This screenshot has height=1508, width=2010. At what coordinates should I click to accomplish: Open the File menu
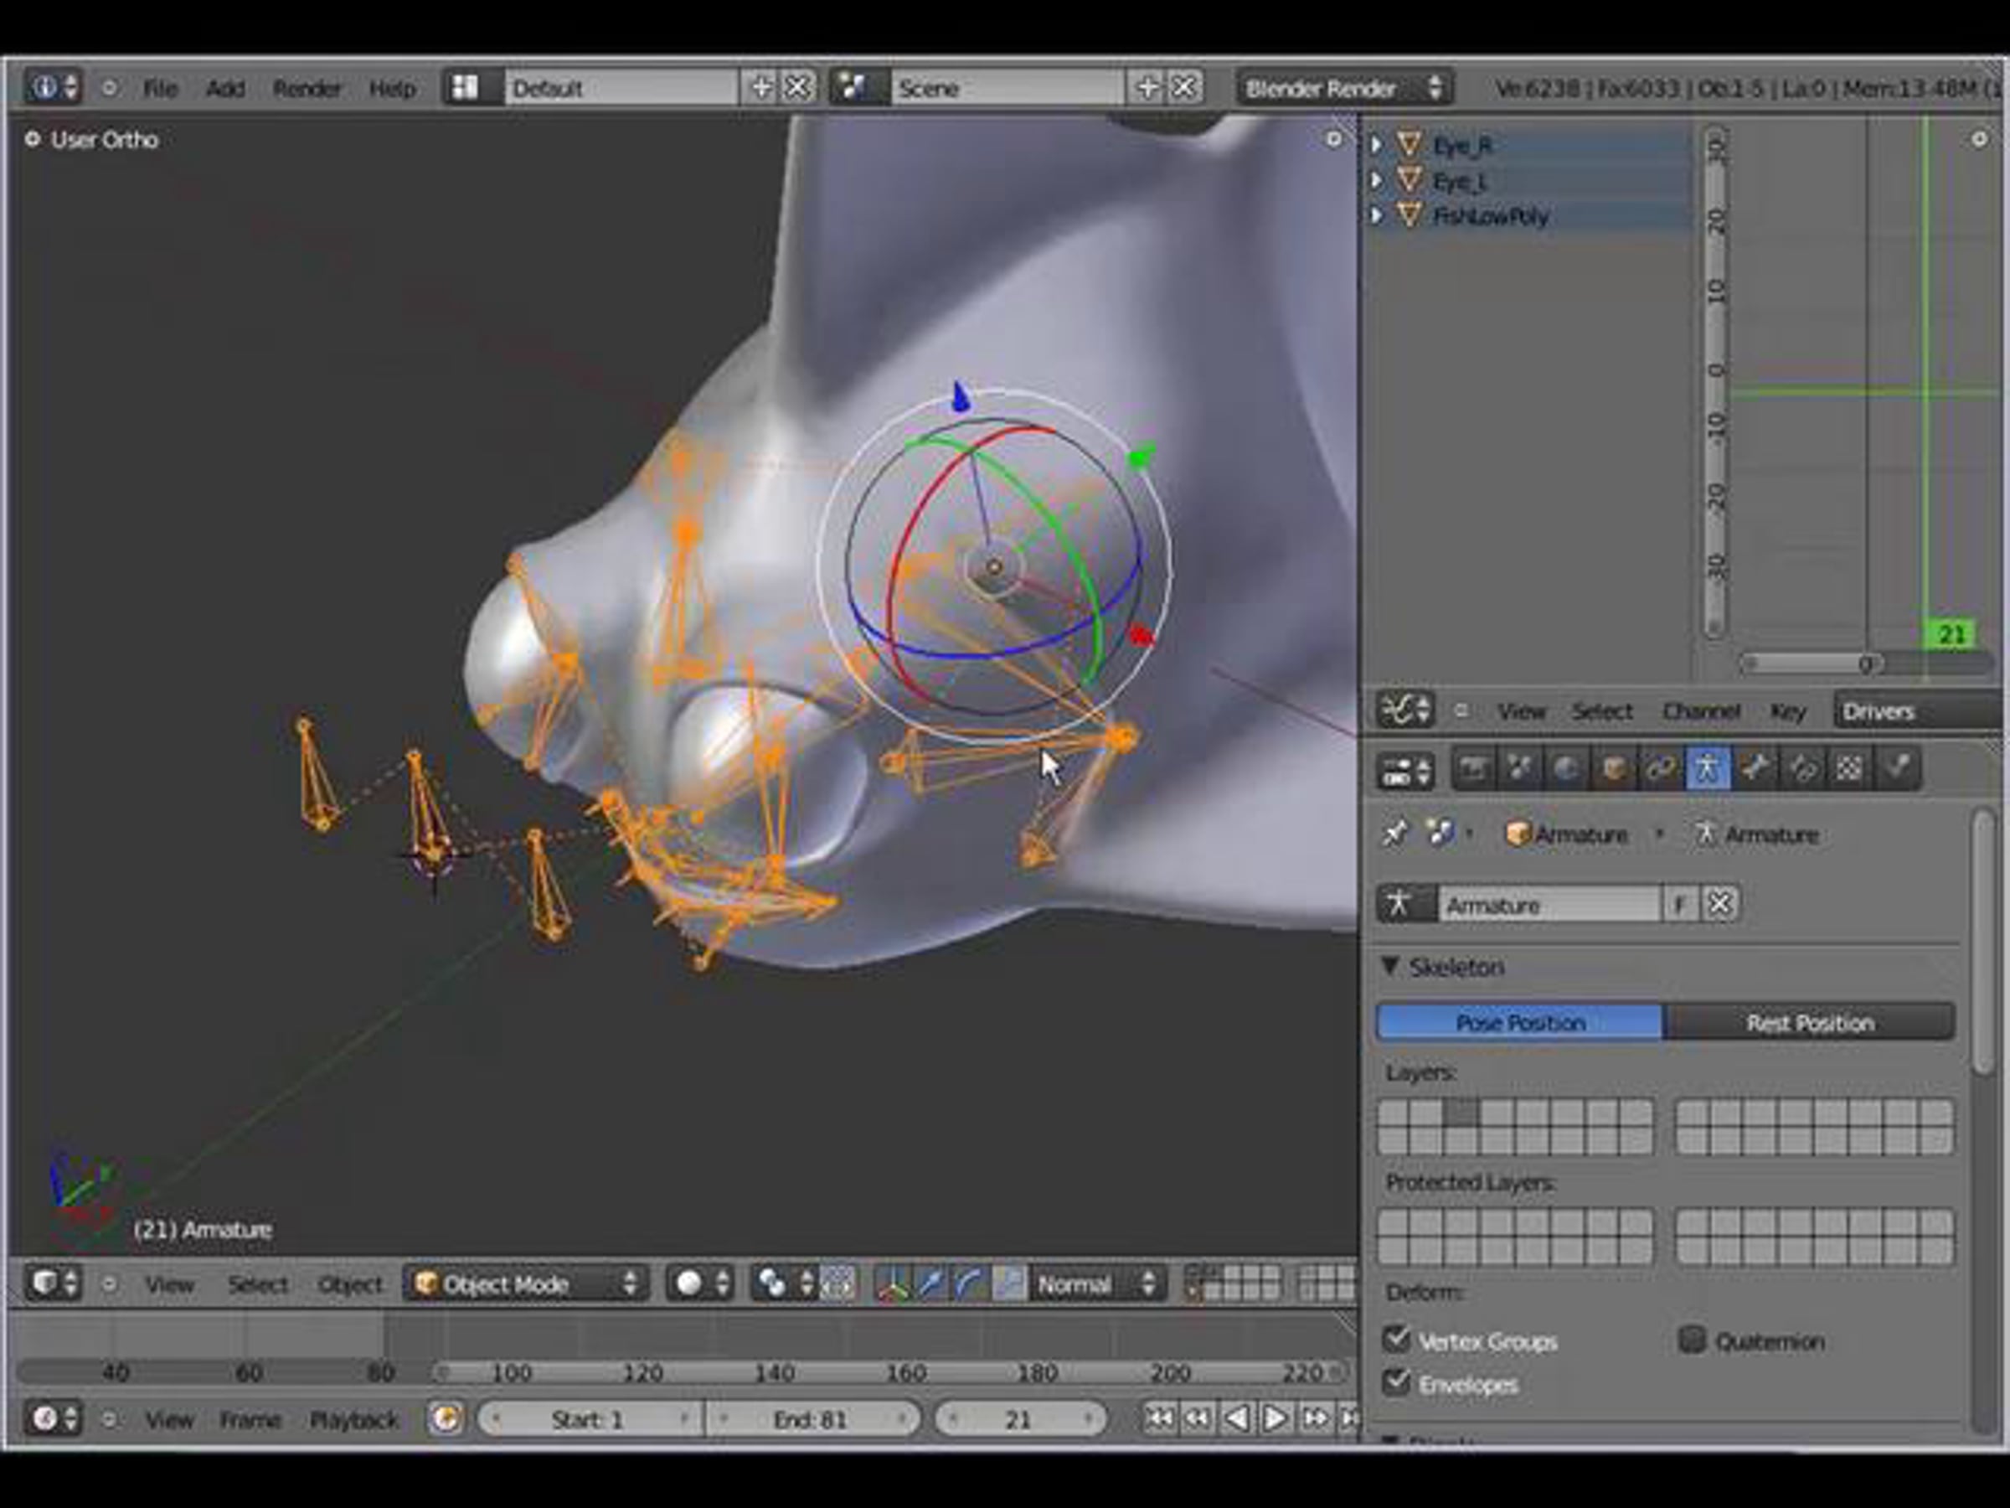click(160, 88)
